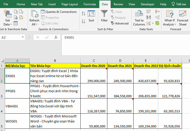Sort descending with Z to A icon
The image size is (190, 131).
click(x=83, y=21)
